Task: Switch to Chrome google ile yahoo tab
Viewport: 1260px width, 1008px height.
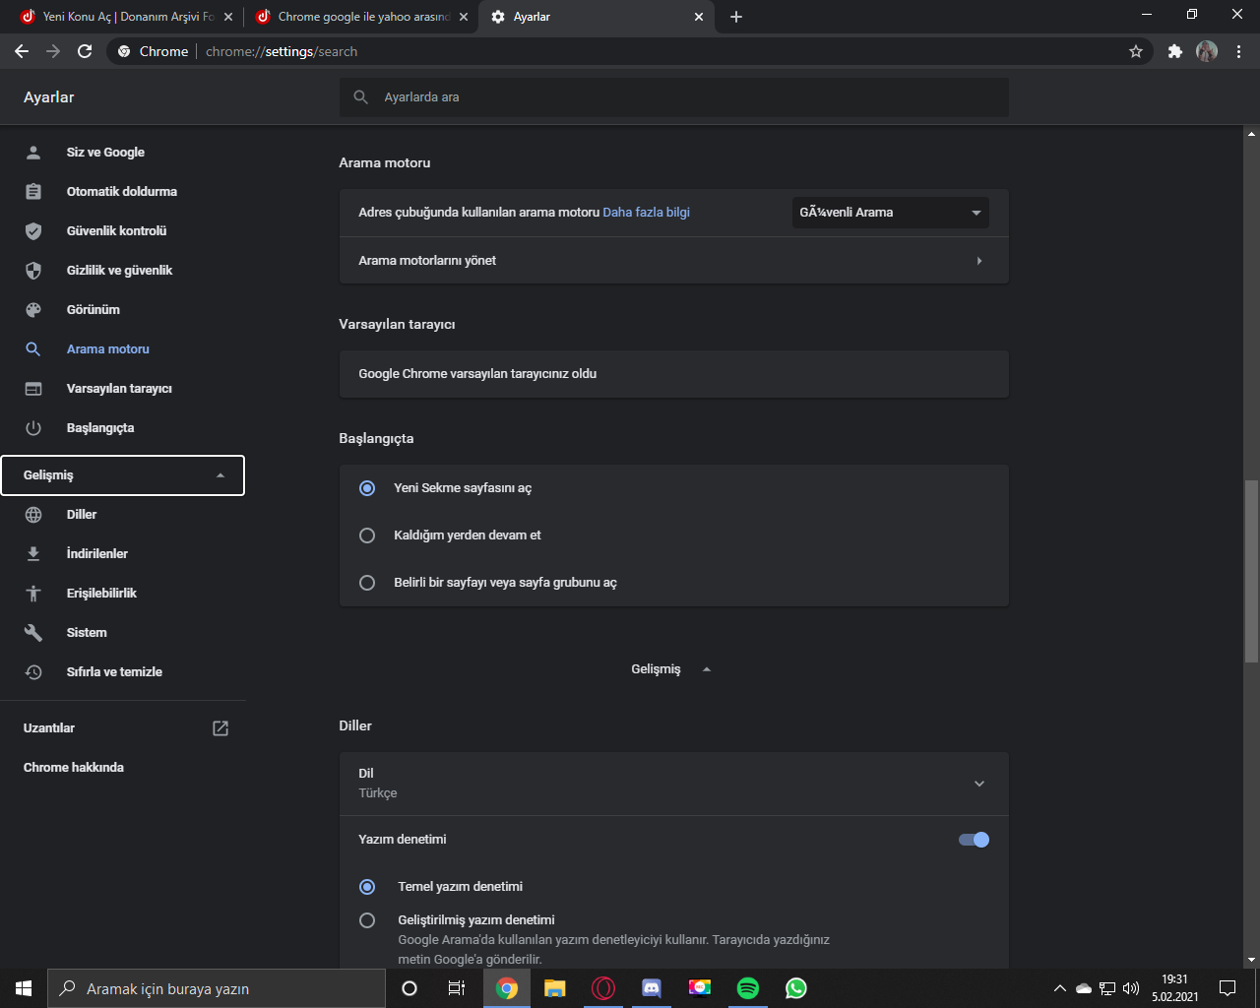Action: (x=363, y=17)
